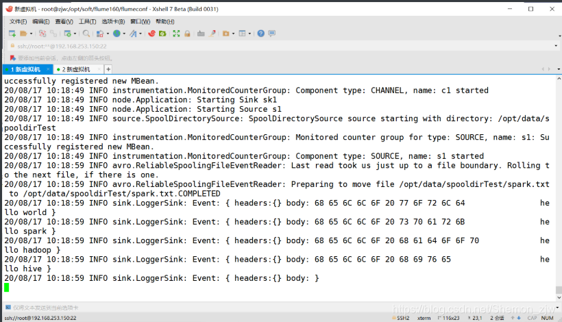Open the 工具(T) menu

pos(88,21)
